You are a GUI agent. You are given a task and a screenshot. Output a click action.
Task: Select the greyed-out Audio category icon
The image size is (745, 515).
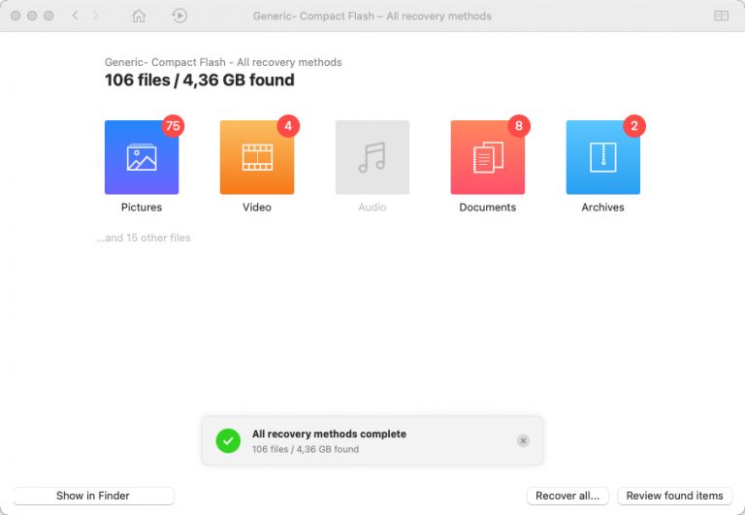click(x=372, y=157)
